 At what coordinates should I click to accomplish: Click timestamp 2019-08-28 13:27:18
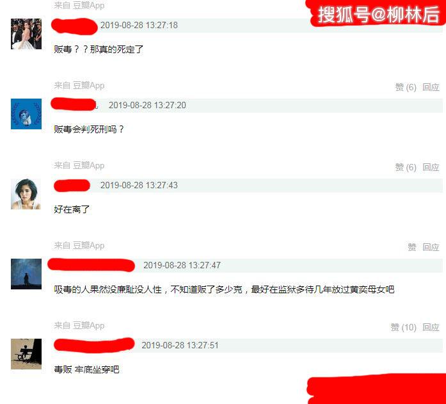tap(139, 26)
